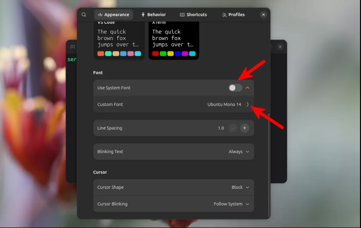361x228 pixels.
Task: Open the preferences search icon
Action: click(x=84, y=14)
